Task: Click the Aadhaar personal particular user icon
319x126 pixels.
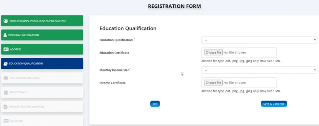Action: click(x=6, y=21)
